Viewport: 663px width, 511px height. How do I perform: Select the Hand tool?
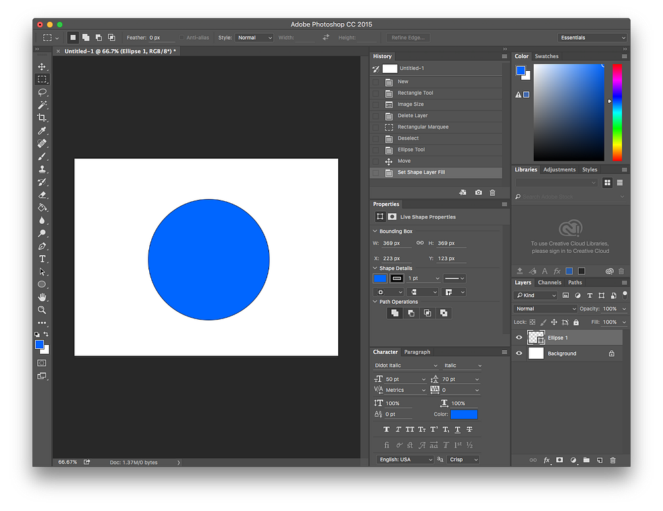click(x=42, y=297)
